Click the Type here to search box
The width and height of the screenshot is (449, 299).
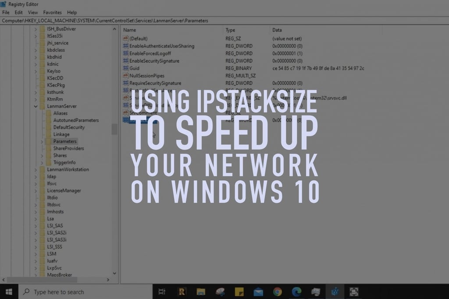tap(86, 292)
